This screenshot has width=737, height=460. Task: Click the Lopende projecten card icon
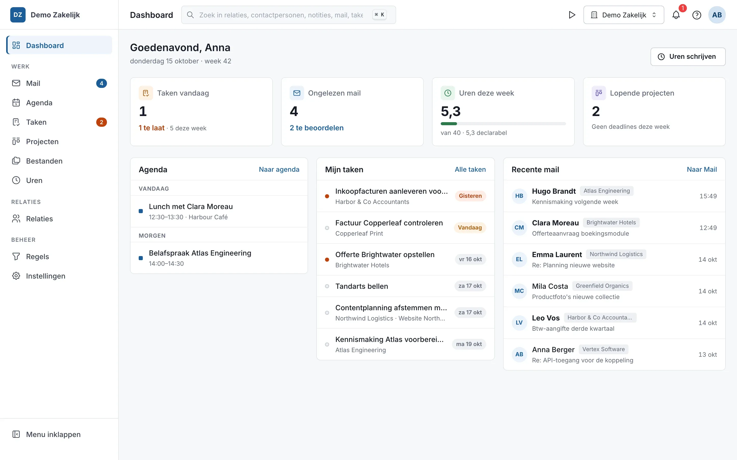point(599,93)
